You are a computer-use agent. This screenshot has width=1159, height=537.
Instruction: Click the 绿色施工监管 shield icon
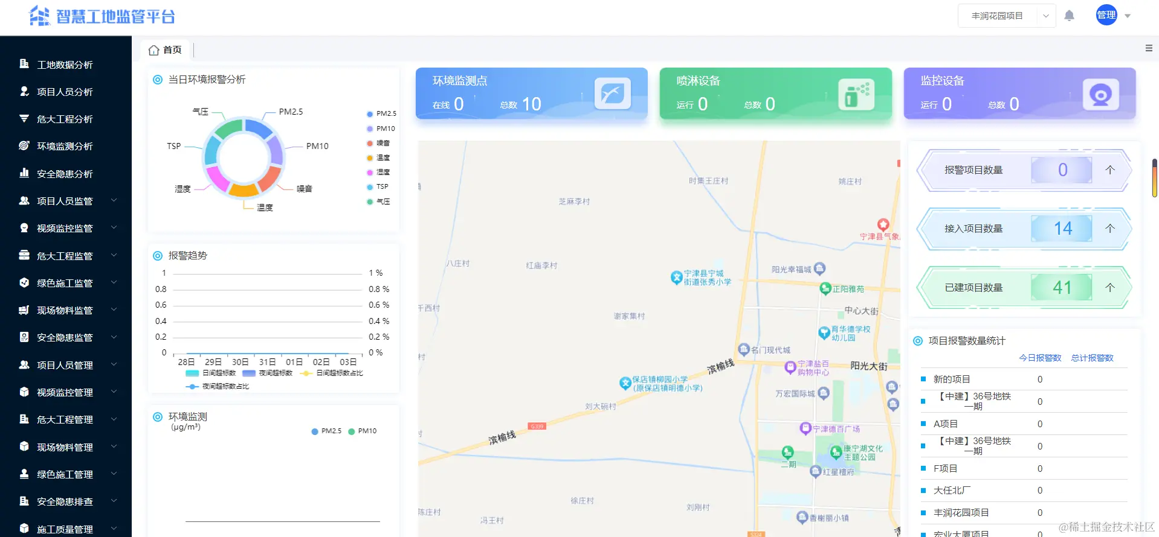coord(24,282)
